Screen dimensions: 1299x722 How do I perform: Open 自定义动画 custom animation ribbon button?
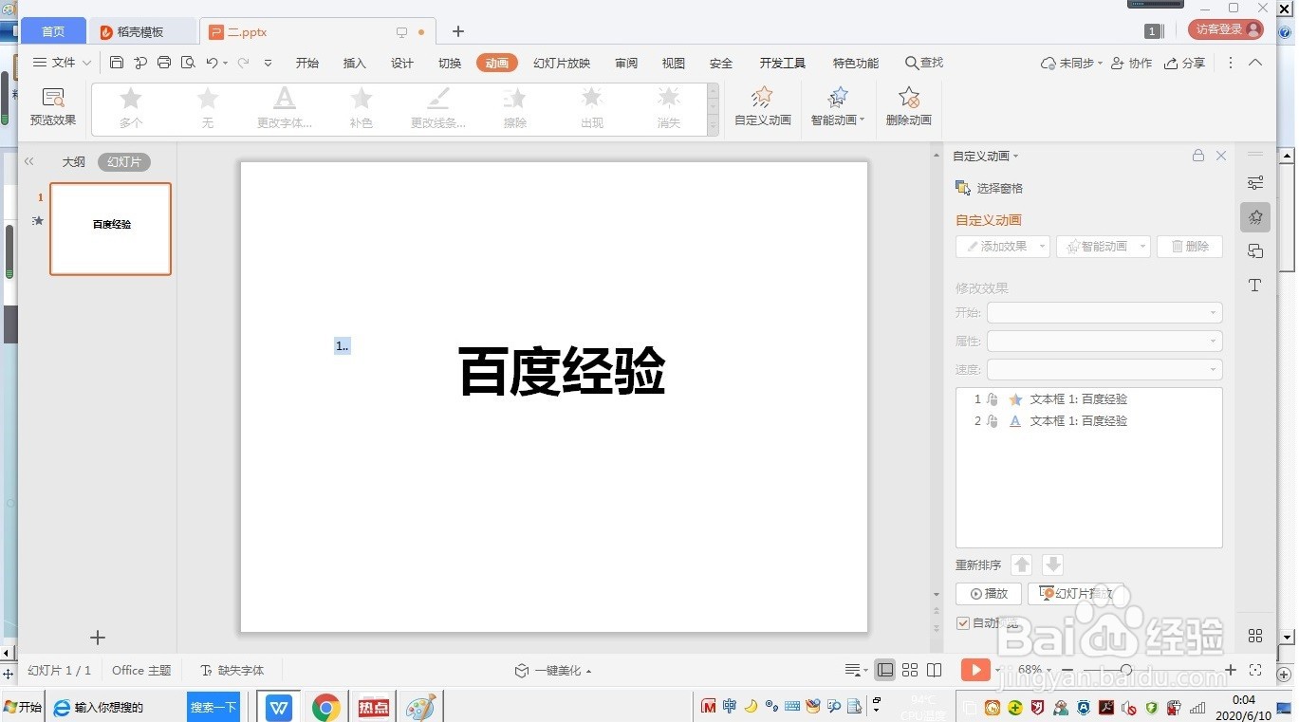[763, 107]
